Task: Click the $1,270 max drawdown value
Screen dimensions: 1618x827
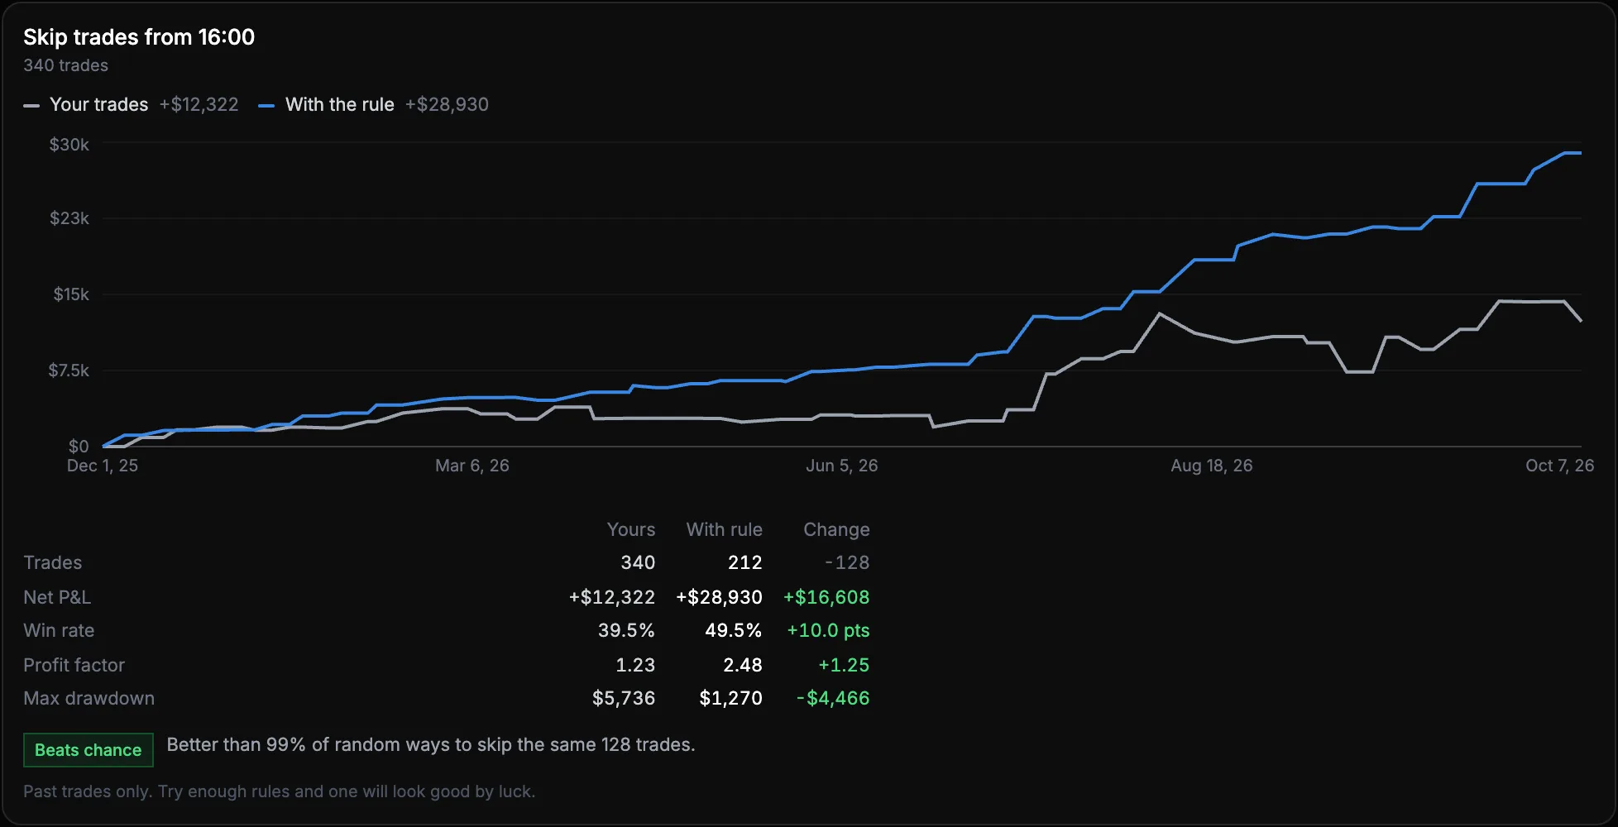Action: (731, 698)
